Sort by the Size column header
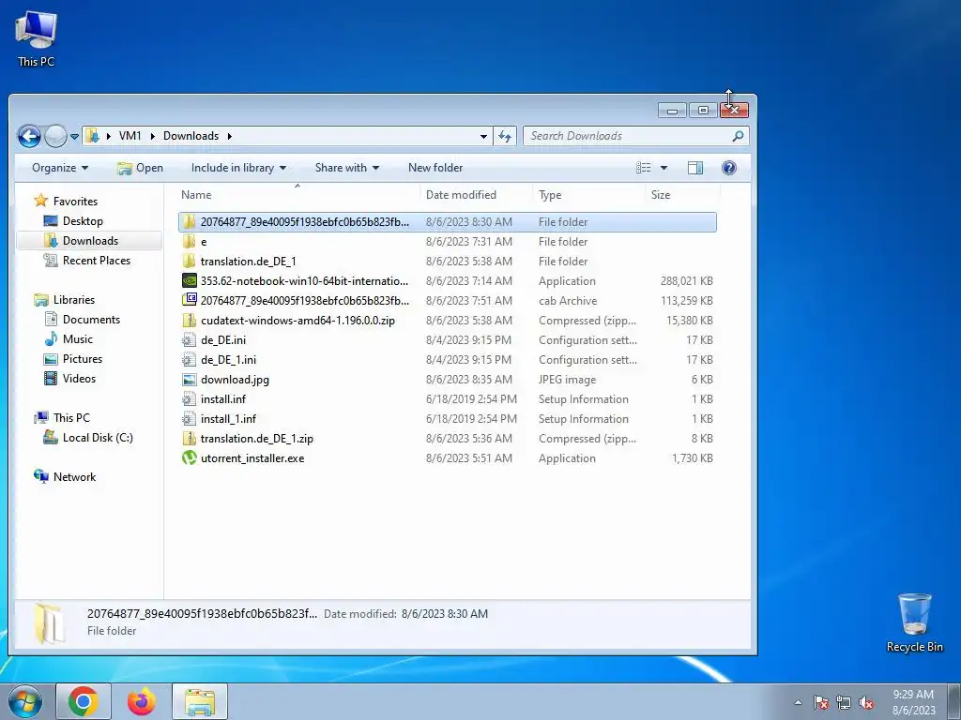The height and width of the screenshot is (720, 961). 660,195
